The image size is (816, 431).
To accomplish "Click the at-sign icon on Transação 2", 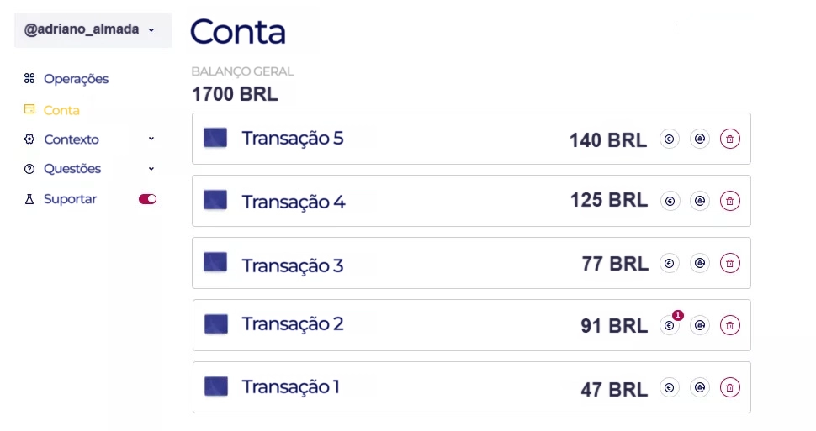I will [x=699, y=325].
